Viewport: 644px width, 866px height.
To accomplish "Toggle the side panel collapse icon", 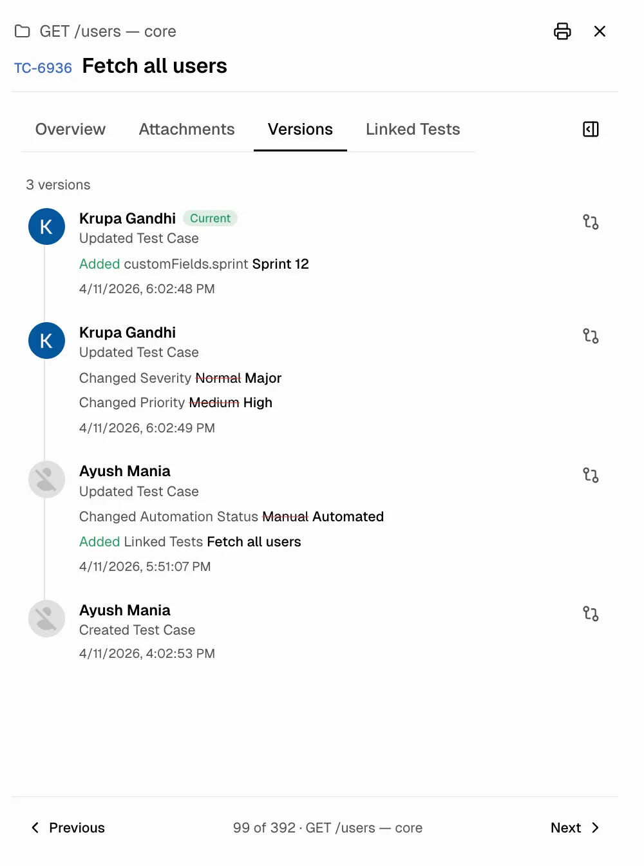I will [591, 130].
